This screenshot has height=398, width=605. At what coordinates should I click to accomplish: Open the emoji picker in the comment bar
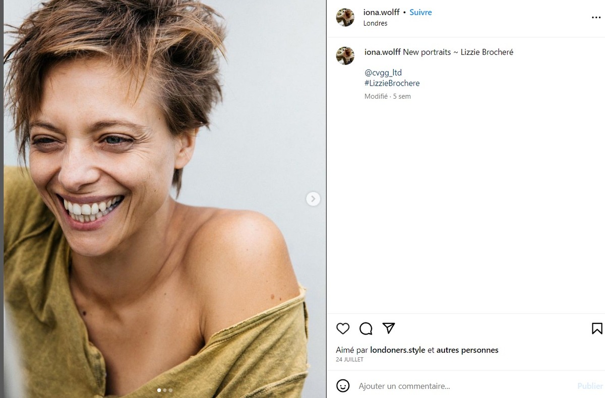tap(343, 386)
